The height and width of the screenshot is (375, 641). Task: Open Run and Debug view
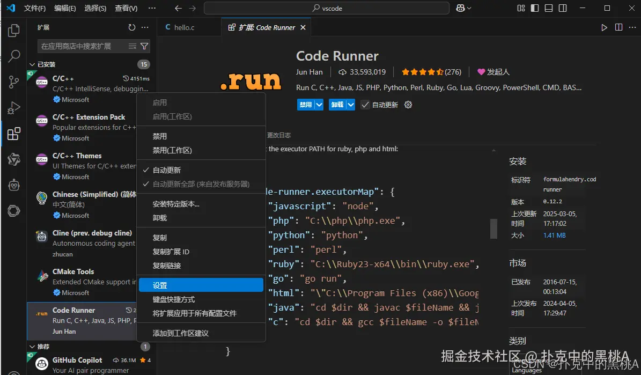pos(14,107)
